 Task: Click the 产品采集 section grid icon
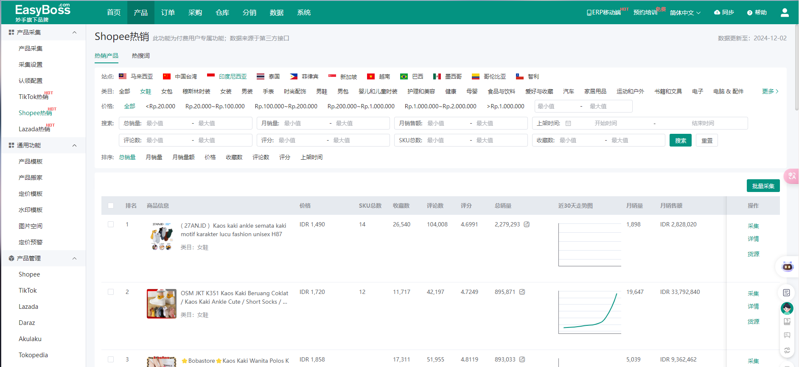11,32
